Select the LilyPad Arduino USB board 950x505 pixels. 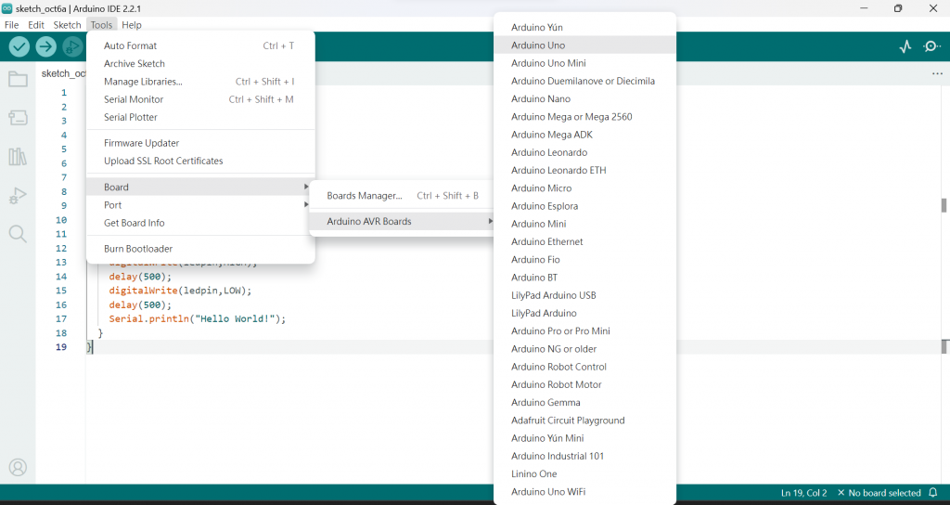coord(584,295)
